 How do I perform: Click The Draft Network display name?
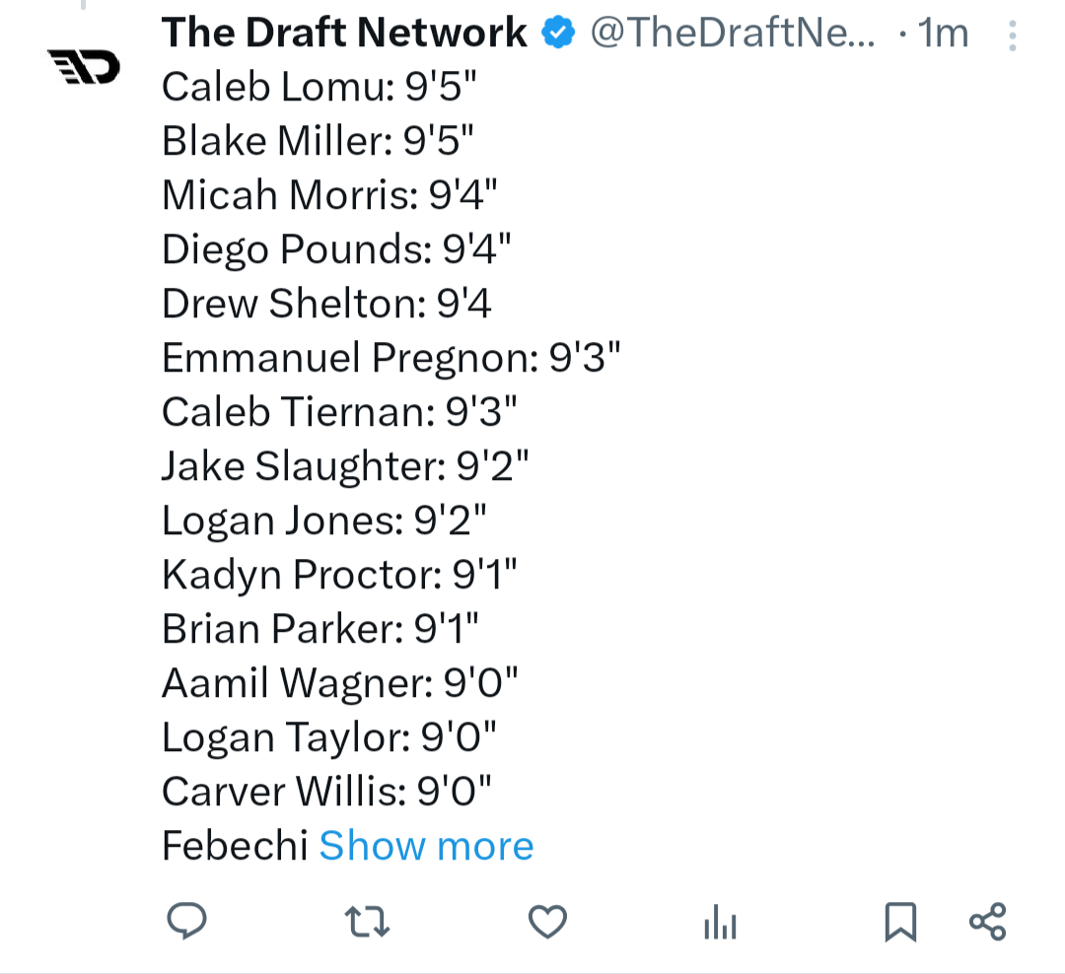coord(344,34)
